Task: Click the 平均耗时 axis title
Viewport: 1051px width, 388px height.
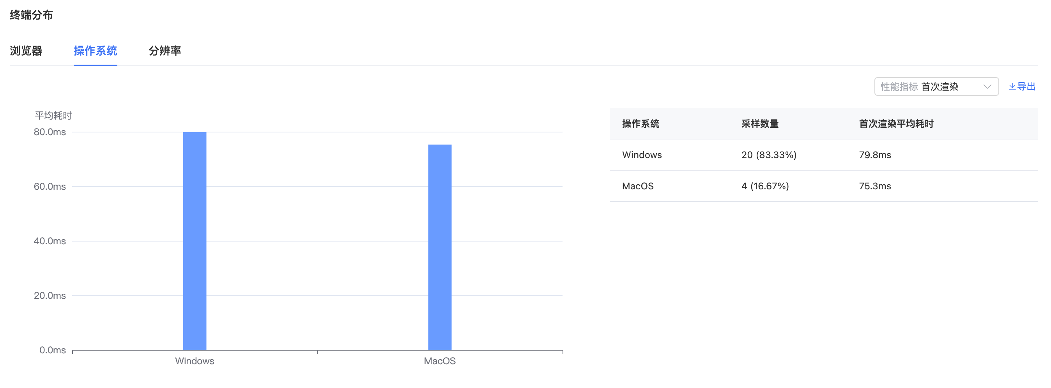Action: tap(53, 115)
